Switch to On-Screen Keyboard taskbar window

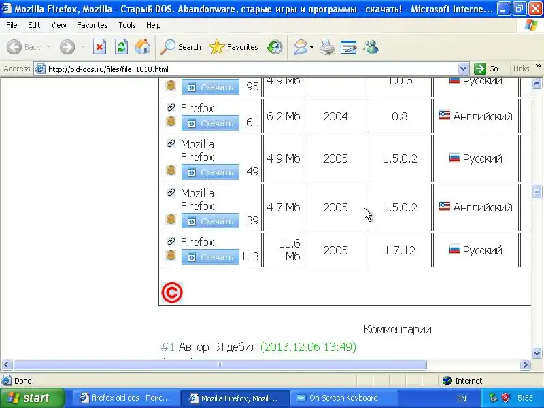[x=343, y=398]
